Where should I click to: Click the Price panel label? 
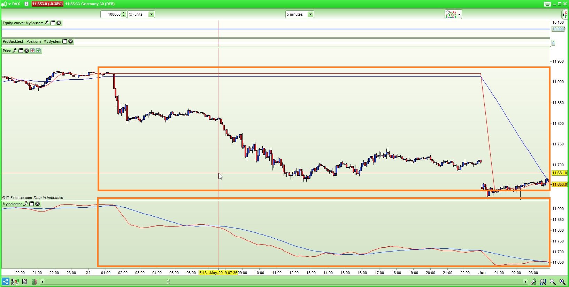[x=7, y=51]
